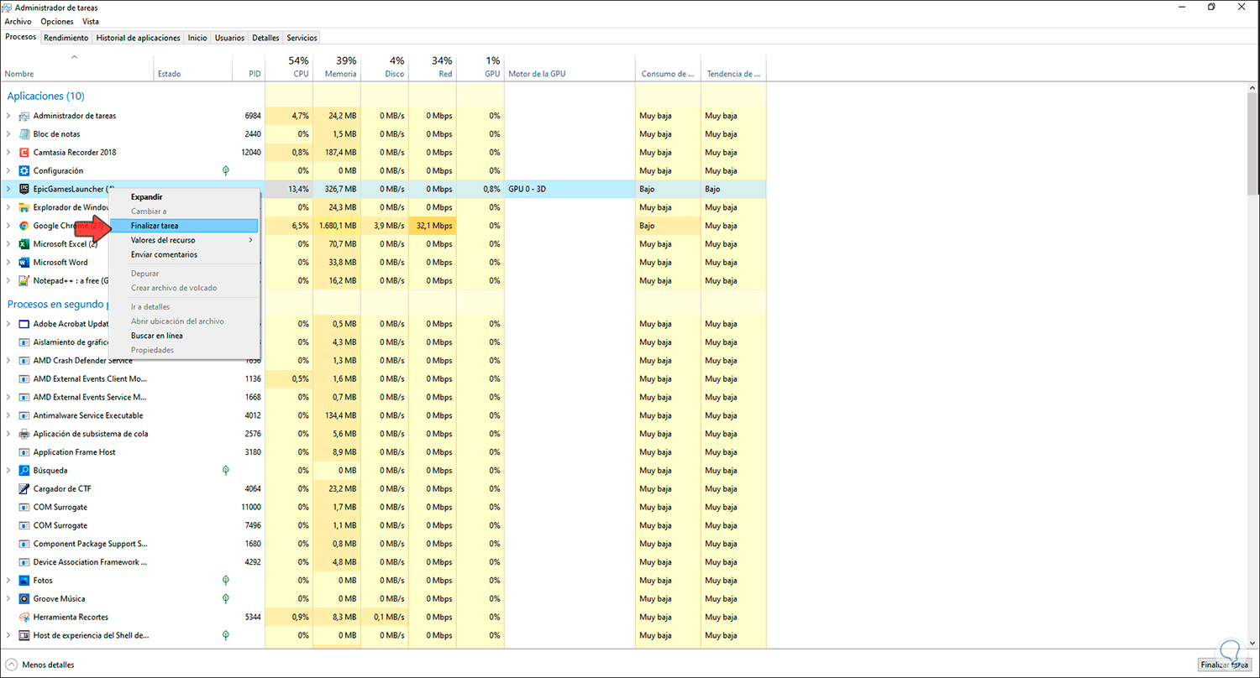Viewport: 1260px width, 678px height.
Task: Select Enviar comentarios in the context menu
Action: coord(184,254)
